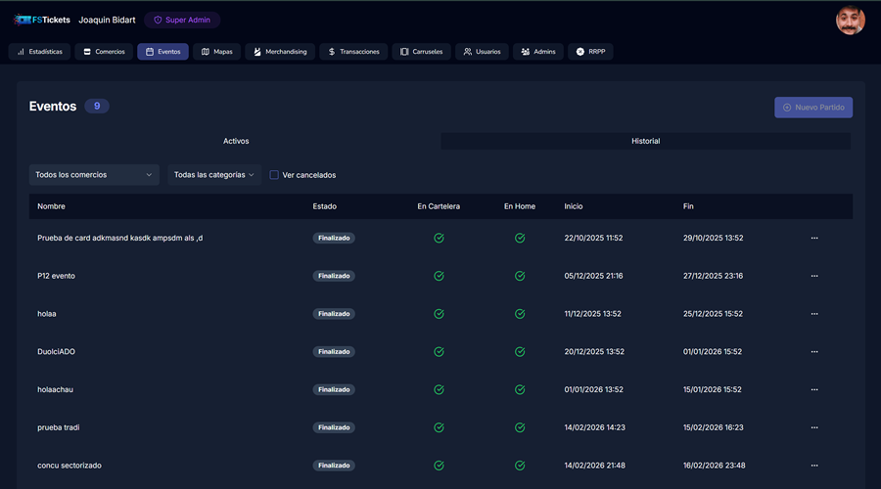Select the Activos tab

coord(236,142)
